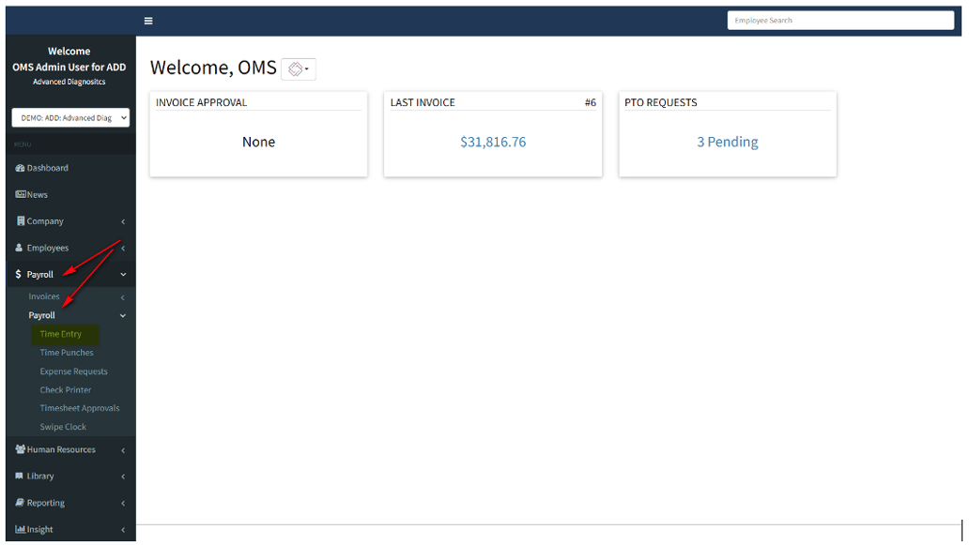
Task: Click the icon next to Welcome, OMS
Action: point(298,68)
